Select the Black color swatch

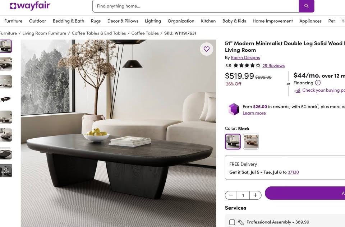[x=233, y=142]
